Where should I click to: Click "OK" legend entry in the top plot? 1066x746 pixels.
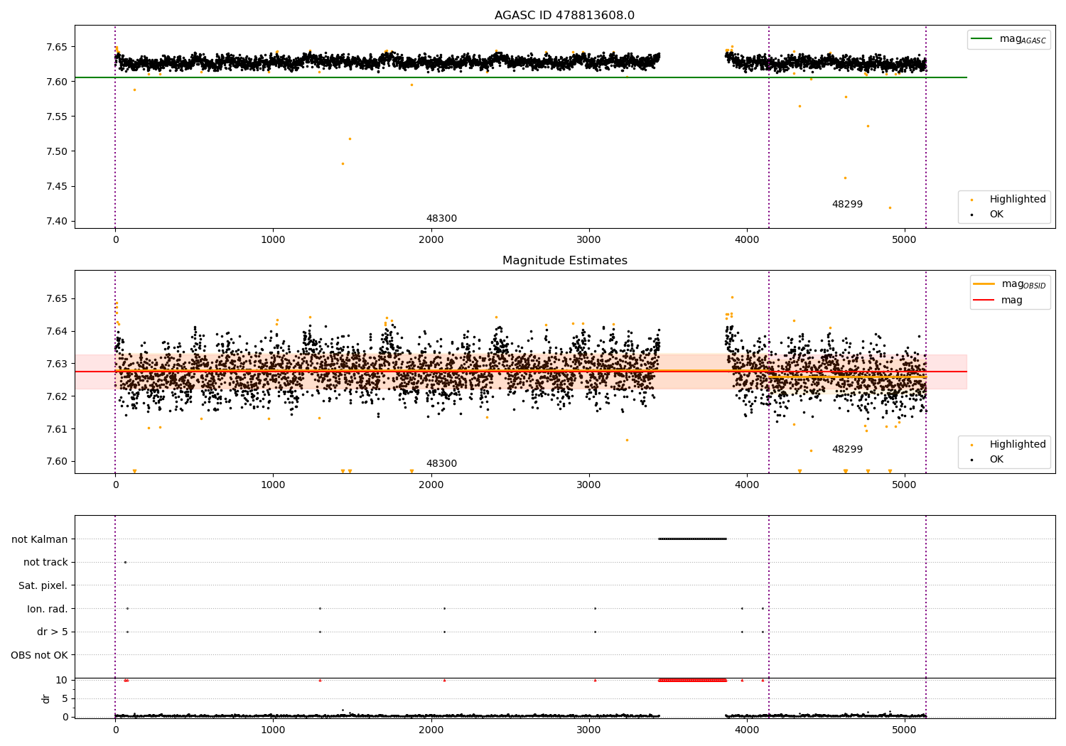pos(986,215)
